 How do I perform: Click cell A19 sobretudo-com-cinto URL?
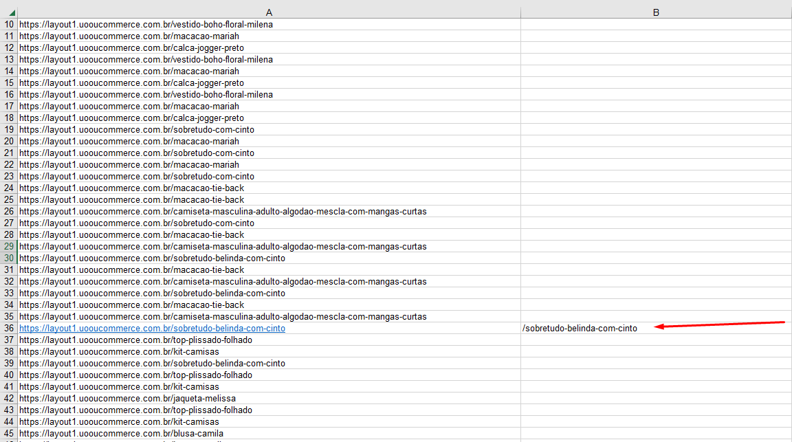(269, 130)
